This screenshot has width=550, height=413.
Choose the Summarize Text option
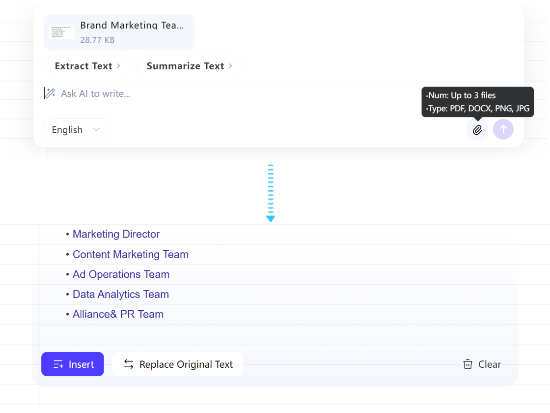point(185,66)
